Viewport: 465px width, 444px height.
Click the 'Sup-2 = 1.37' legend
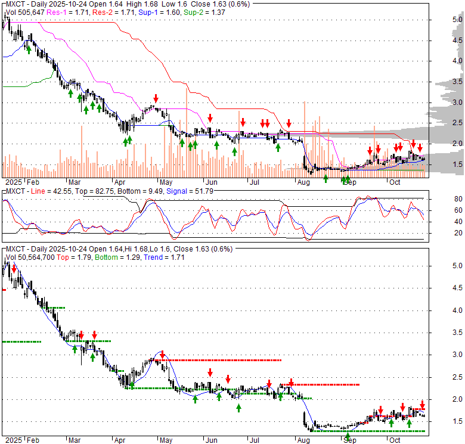204,13
